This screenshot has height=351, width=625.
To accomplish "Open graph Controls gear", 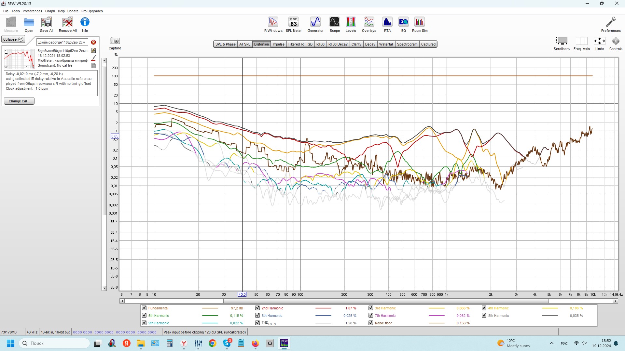I will (x=615, y=41).
